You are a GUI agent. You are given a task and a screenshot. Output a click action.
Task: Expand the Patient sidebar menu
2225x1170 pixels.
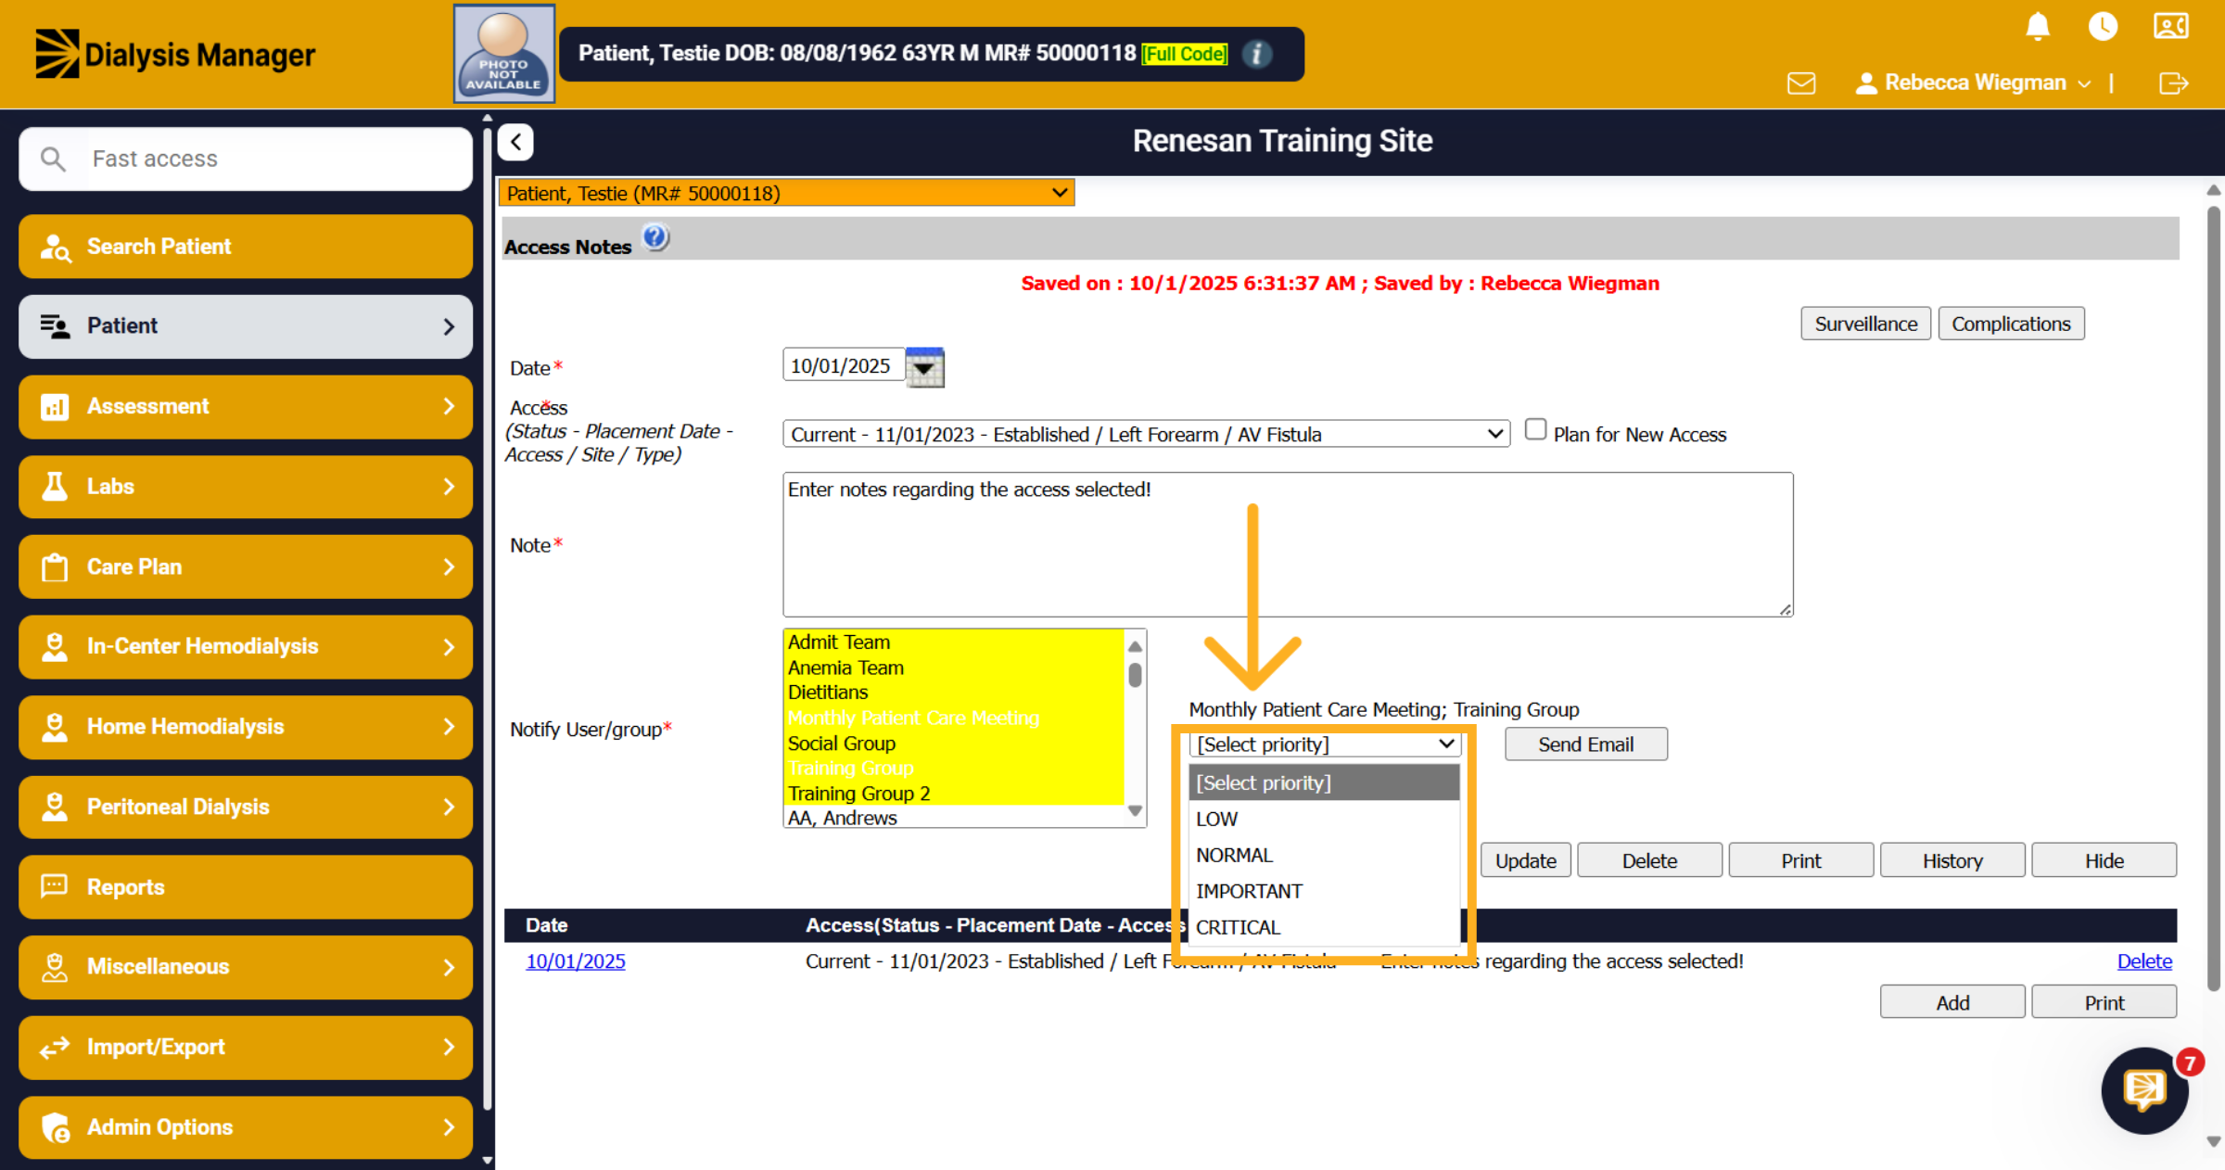(246, 326)
